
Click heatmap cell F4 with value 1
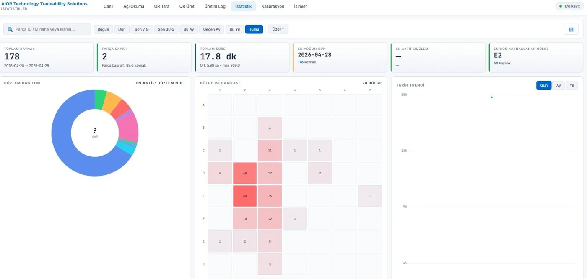(x=295, y=218)
